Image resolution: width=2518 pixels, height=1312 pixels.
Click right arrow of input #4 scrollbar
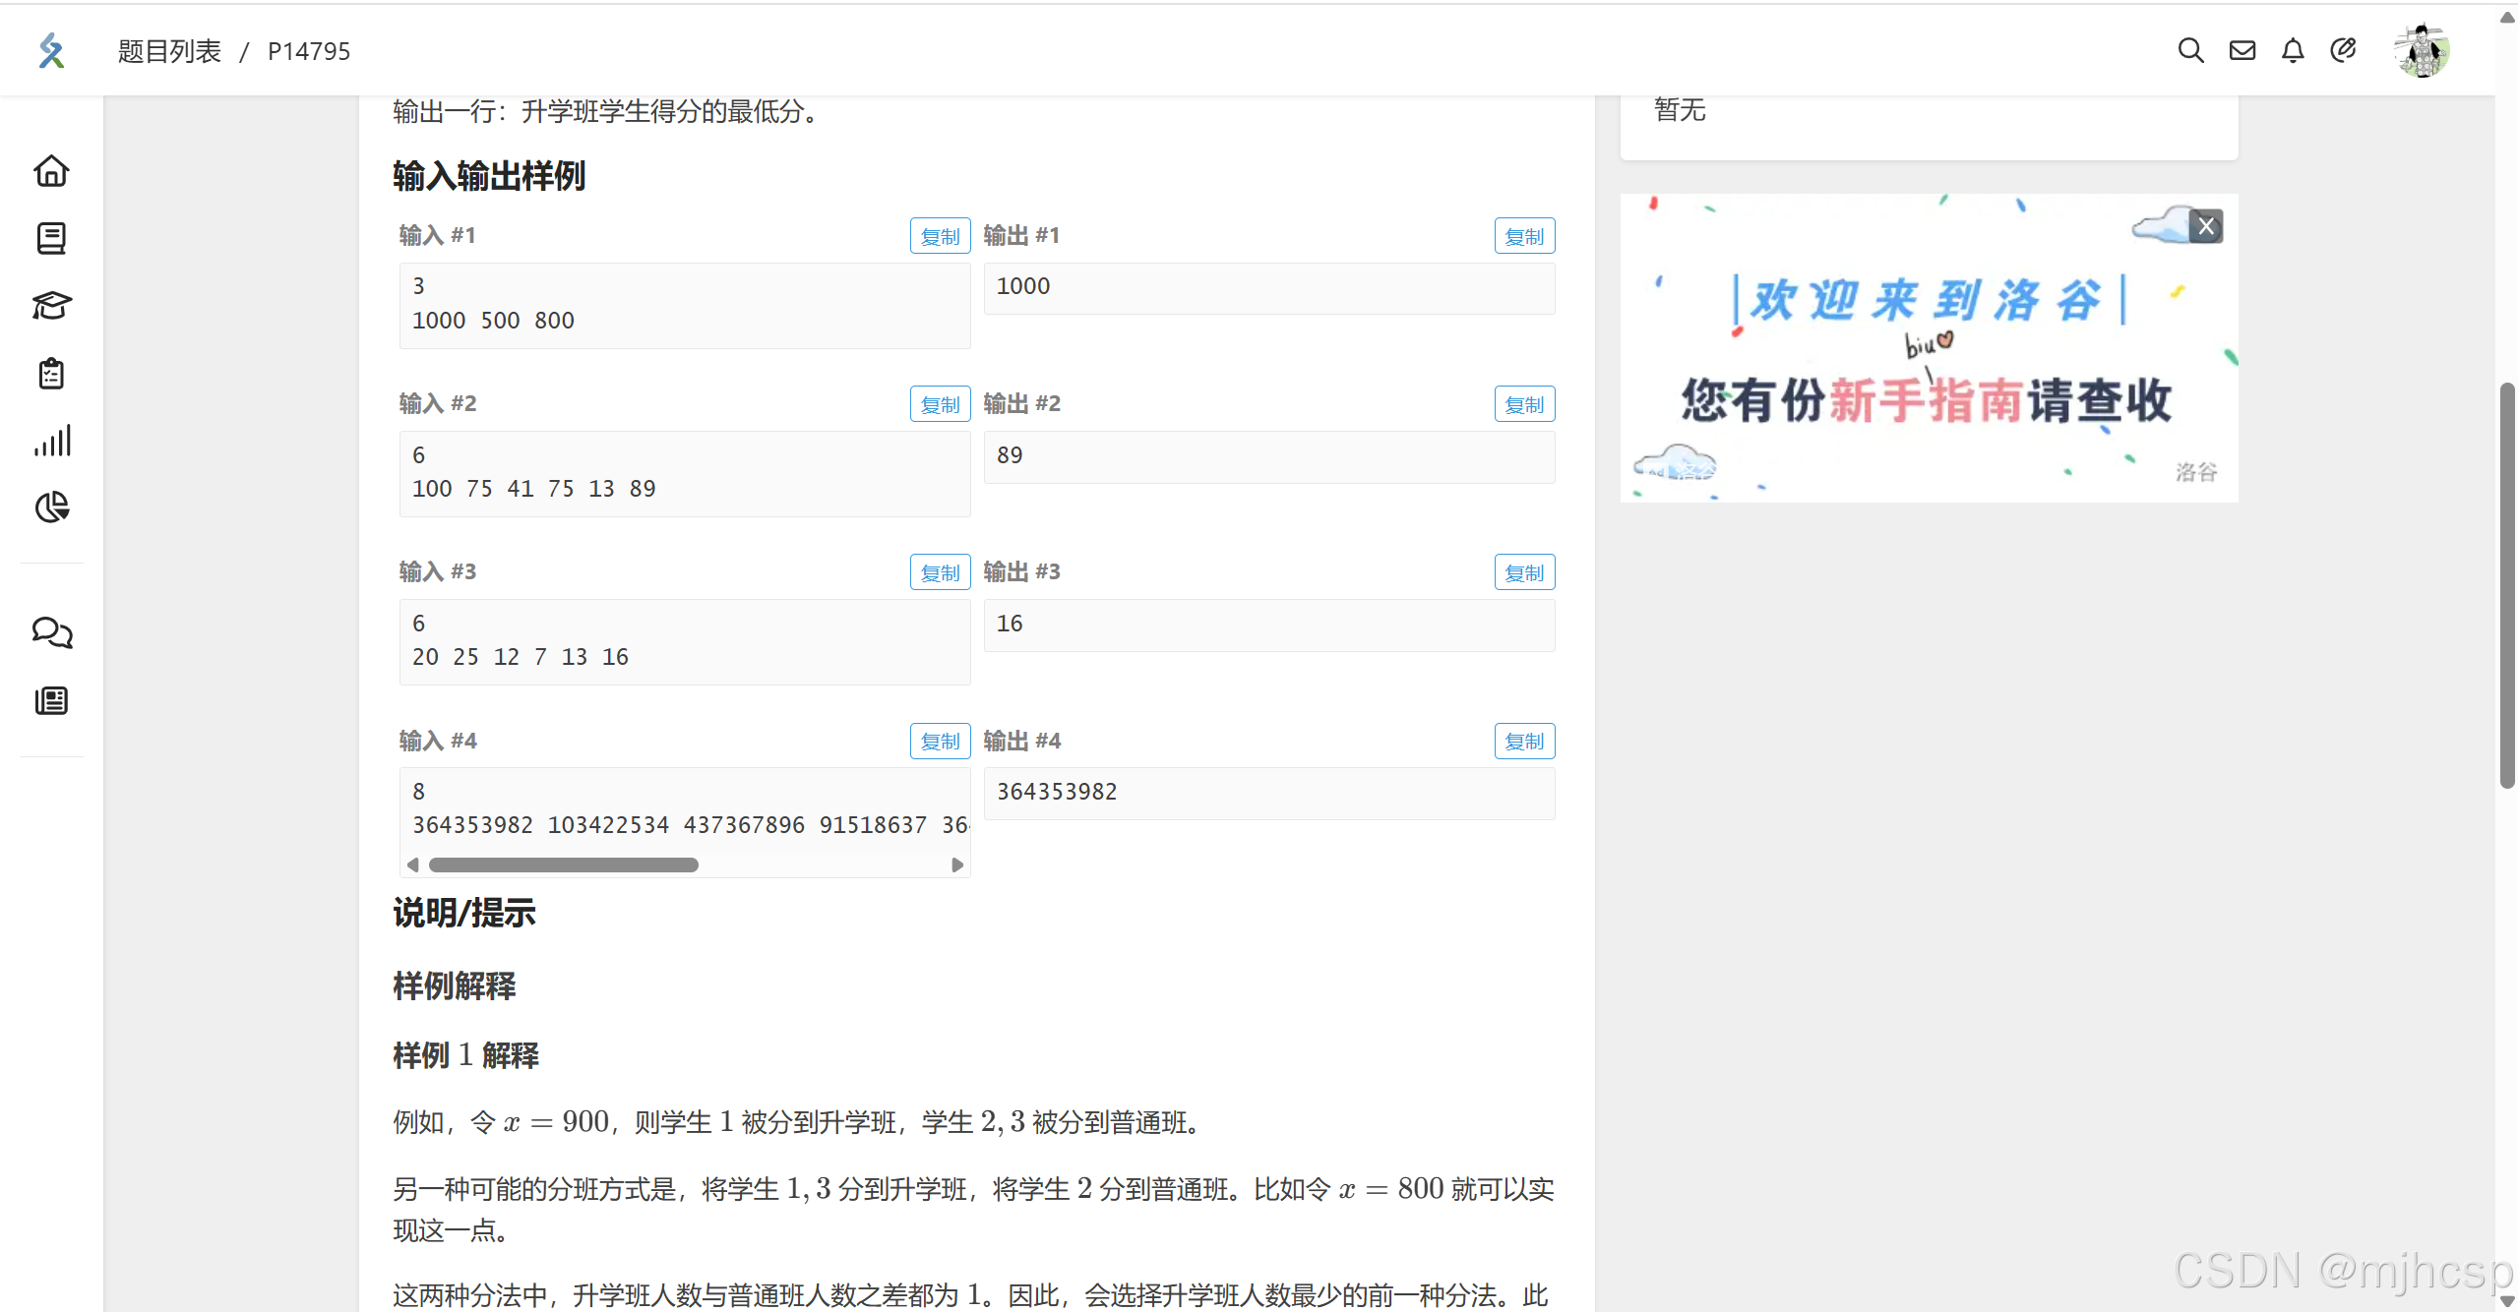coord(956,865)
